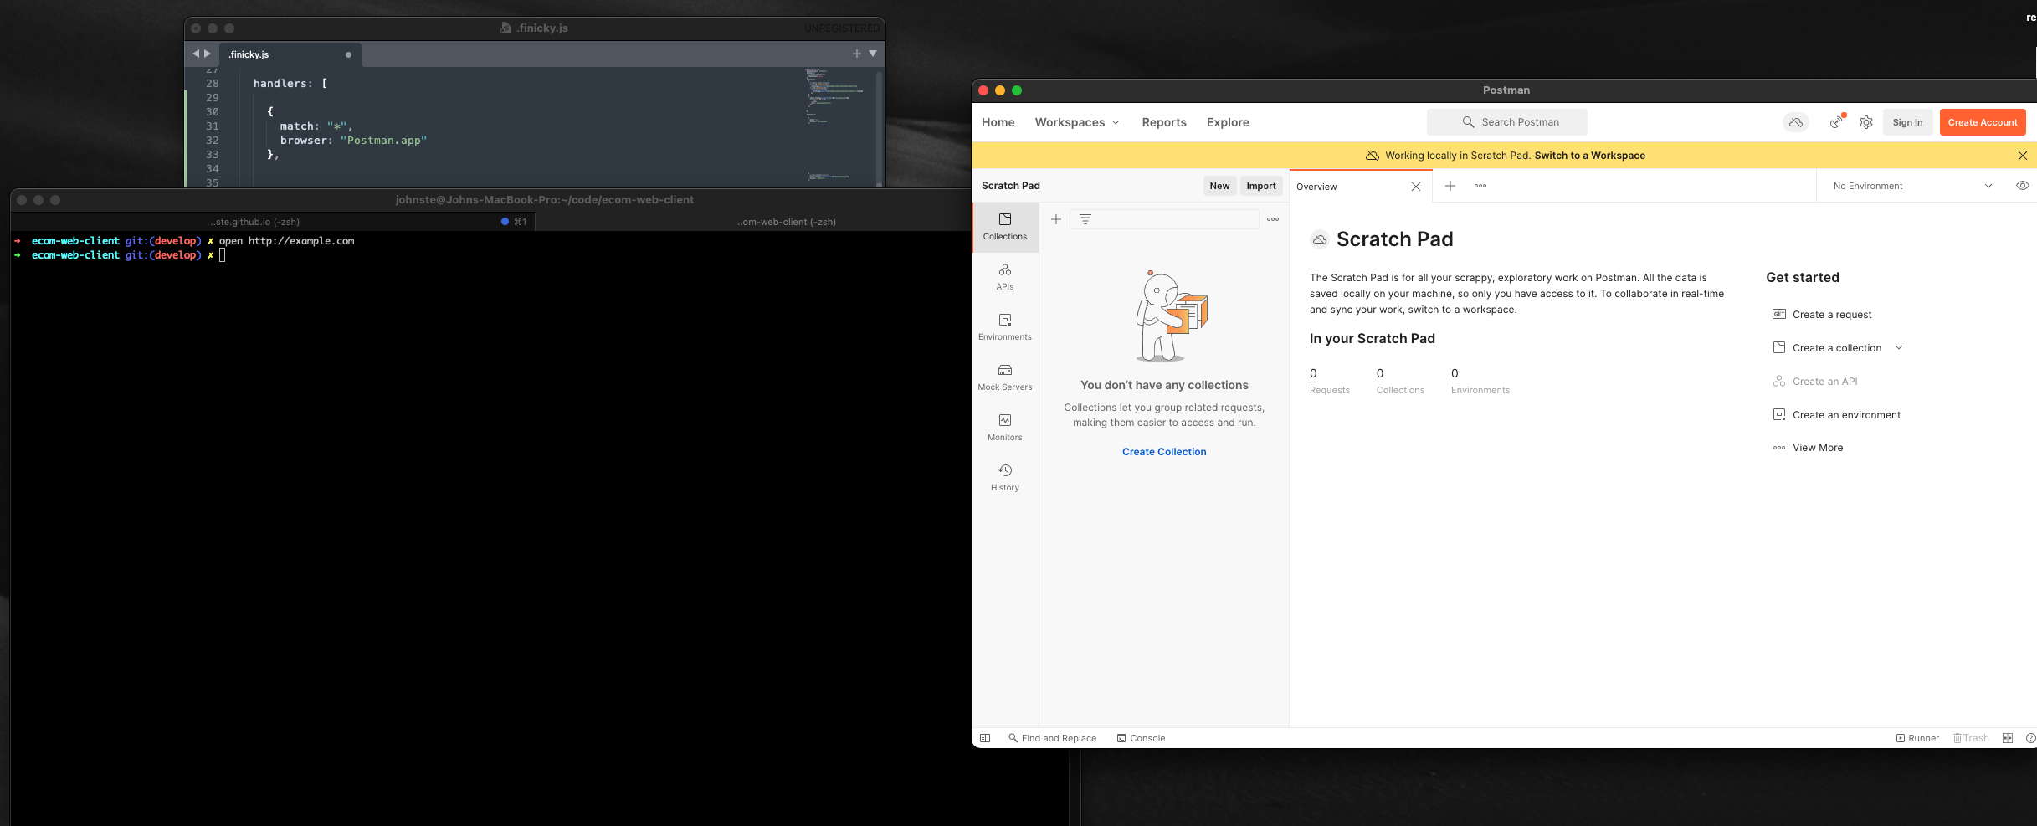2037x826 pixels.
Task: Click the plus icon to create new collection
Action: click(1056, 219)
